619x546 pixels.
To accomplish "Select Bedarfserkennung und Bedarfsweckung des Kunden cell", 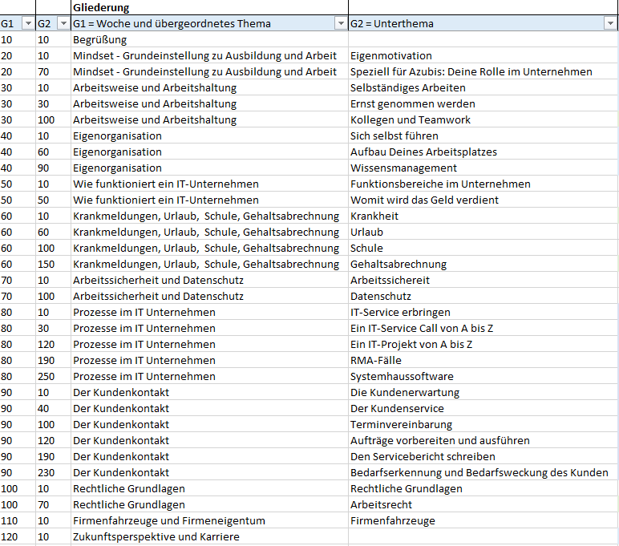I will coord(483,473).
